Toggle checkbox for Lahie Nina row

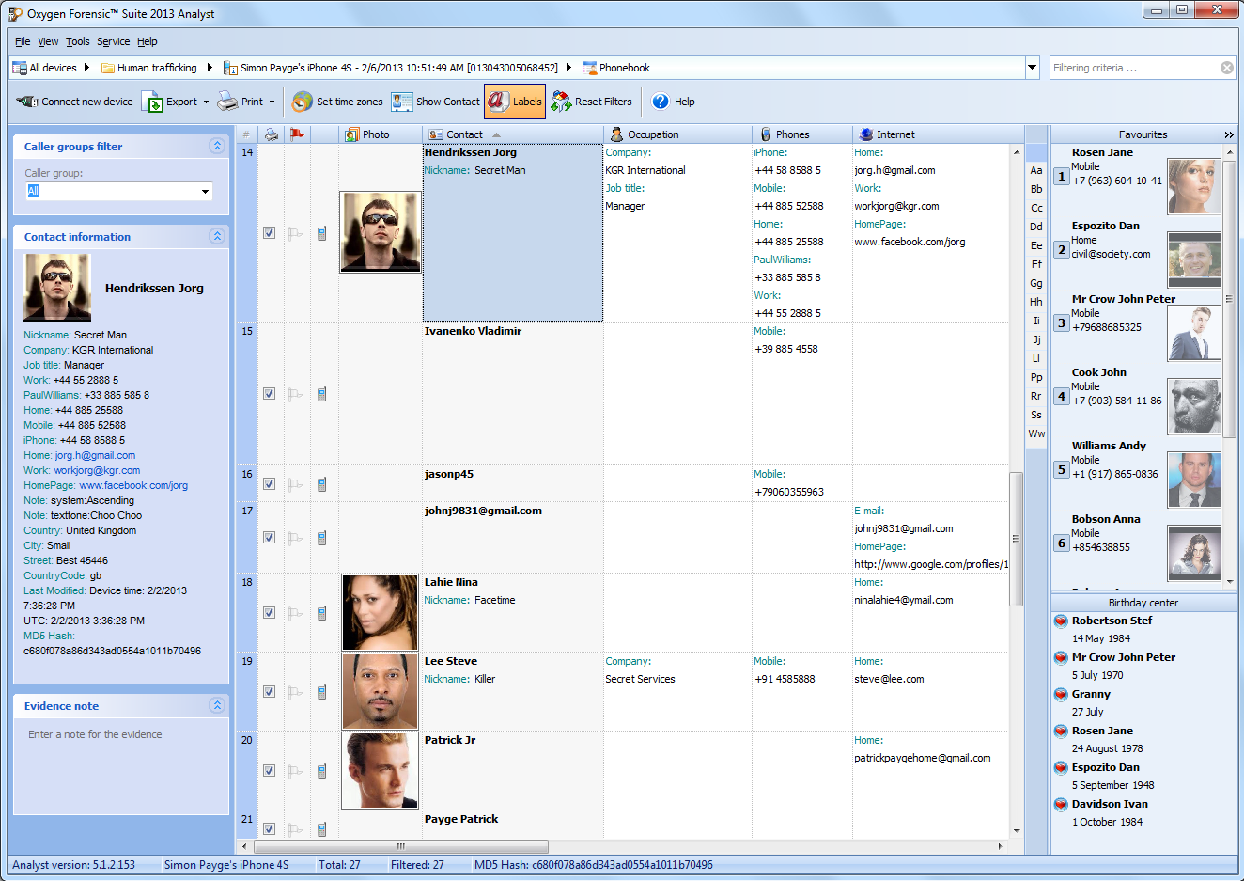(269, 613)
